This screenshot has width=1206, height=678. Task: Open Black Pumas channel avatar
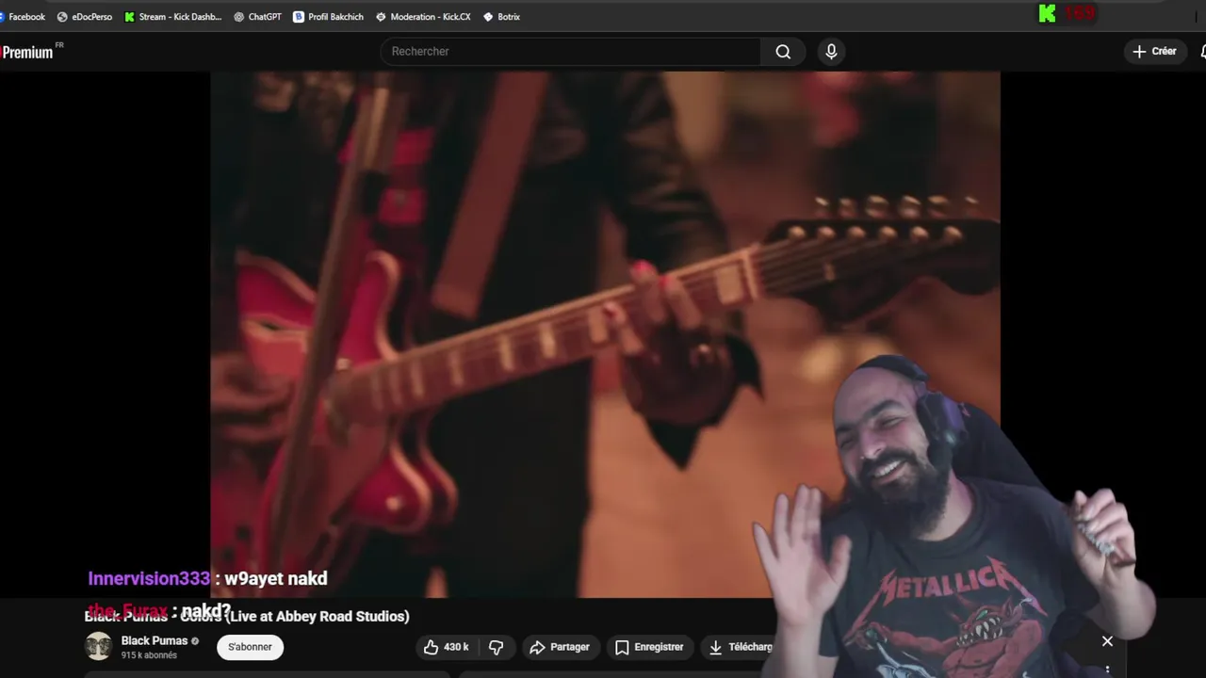tap(98, 647)
